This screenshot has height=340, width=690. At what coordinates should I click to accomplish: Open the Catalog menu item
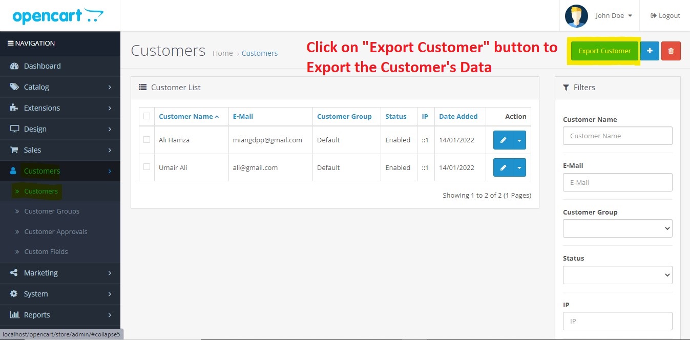60,87
